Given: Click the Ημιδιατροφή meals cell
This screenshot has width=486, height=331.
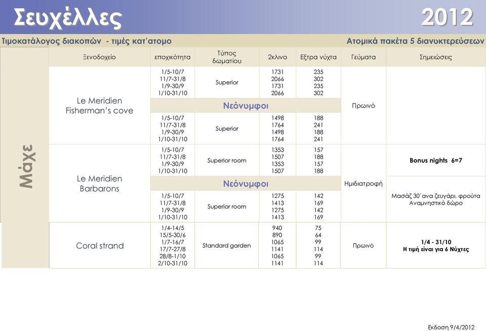Looking at the screenshot, I should pos(363,183).
